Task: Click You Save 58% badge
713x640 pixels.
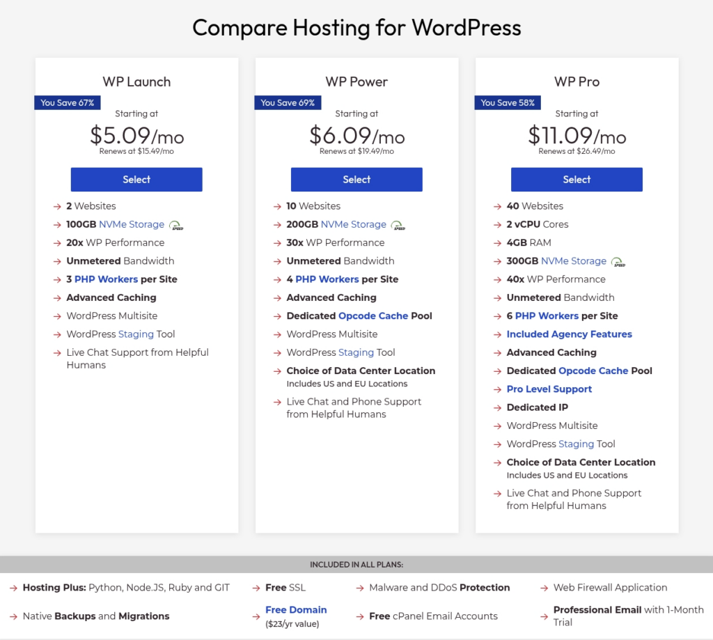Action: coord(508,103)
